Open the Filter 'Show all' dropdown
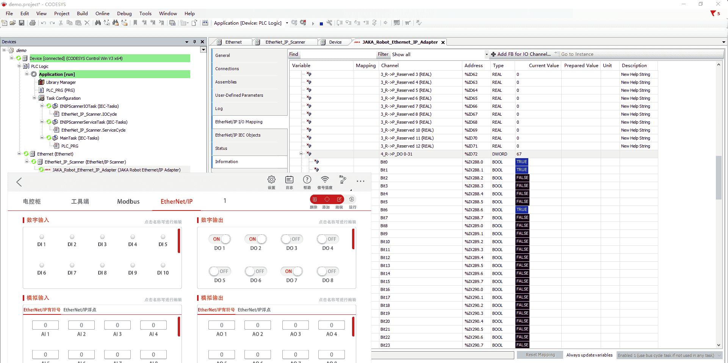 [x=486, y=55]
